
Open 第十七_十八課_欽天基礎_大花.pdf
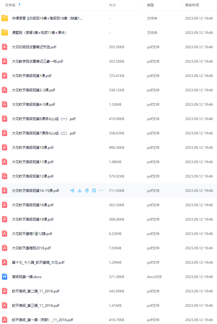(38, 263)
